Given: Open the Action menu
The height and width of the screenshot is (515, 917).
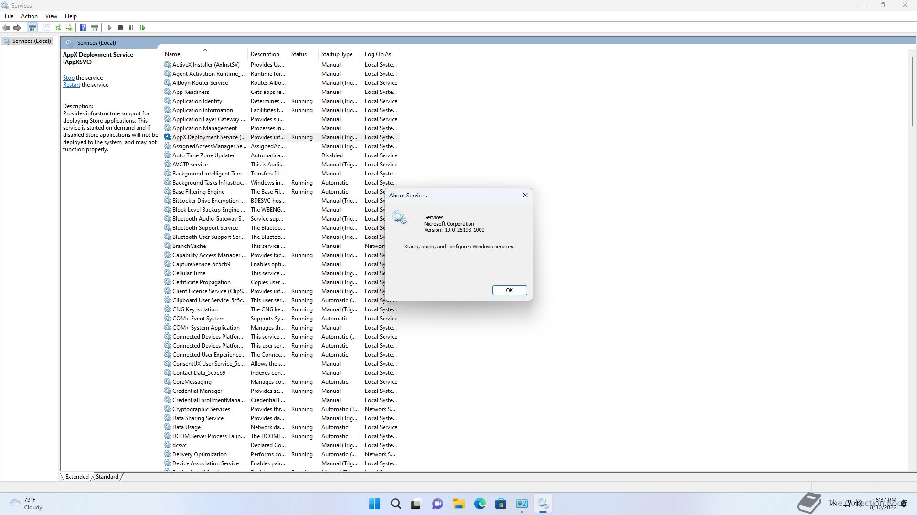Looking at the screenshot, I should click(29, 16).
